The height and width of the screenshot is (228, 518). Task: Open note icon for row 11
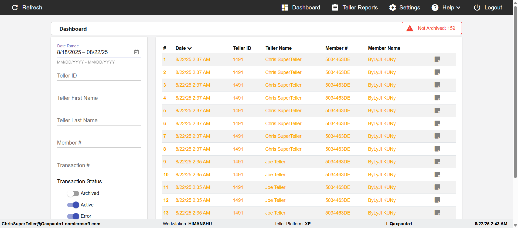pos(437,187)
